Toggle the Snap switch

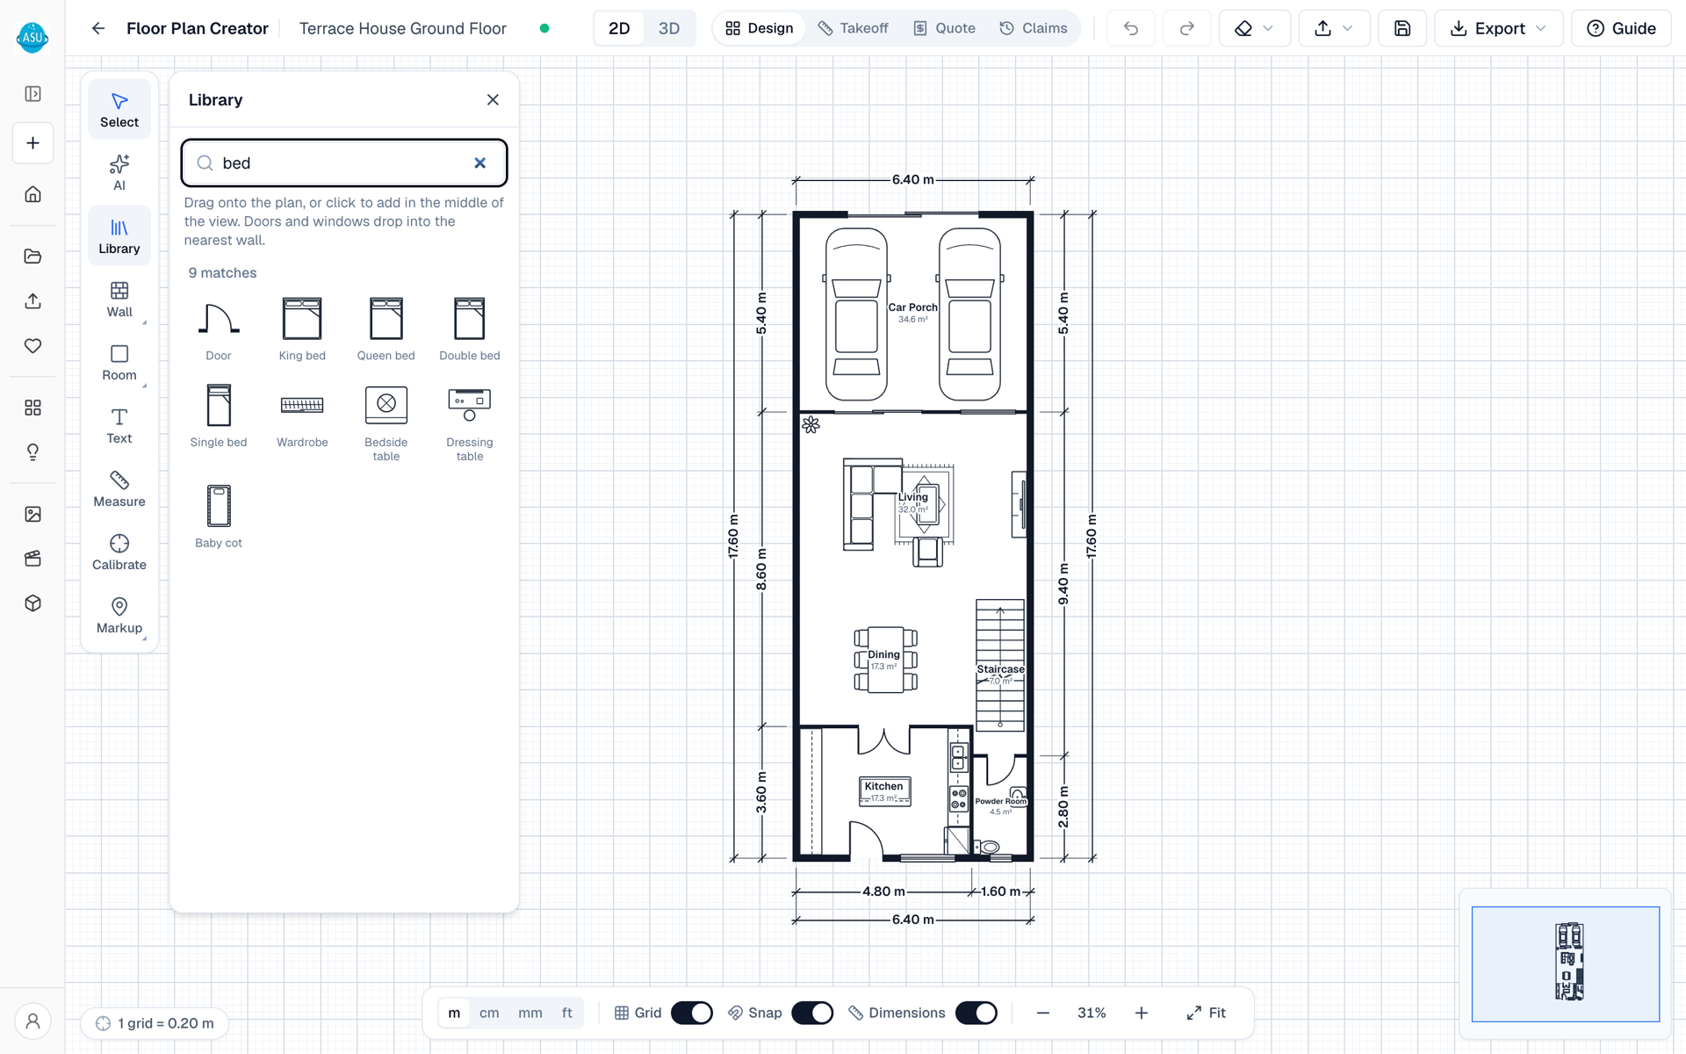(812, 1013)
